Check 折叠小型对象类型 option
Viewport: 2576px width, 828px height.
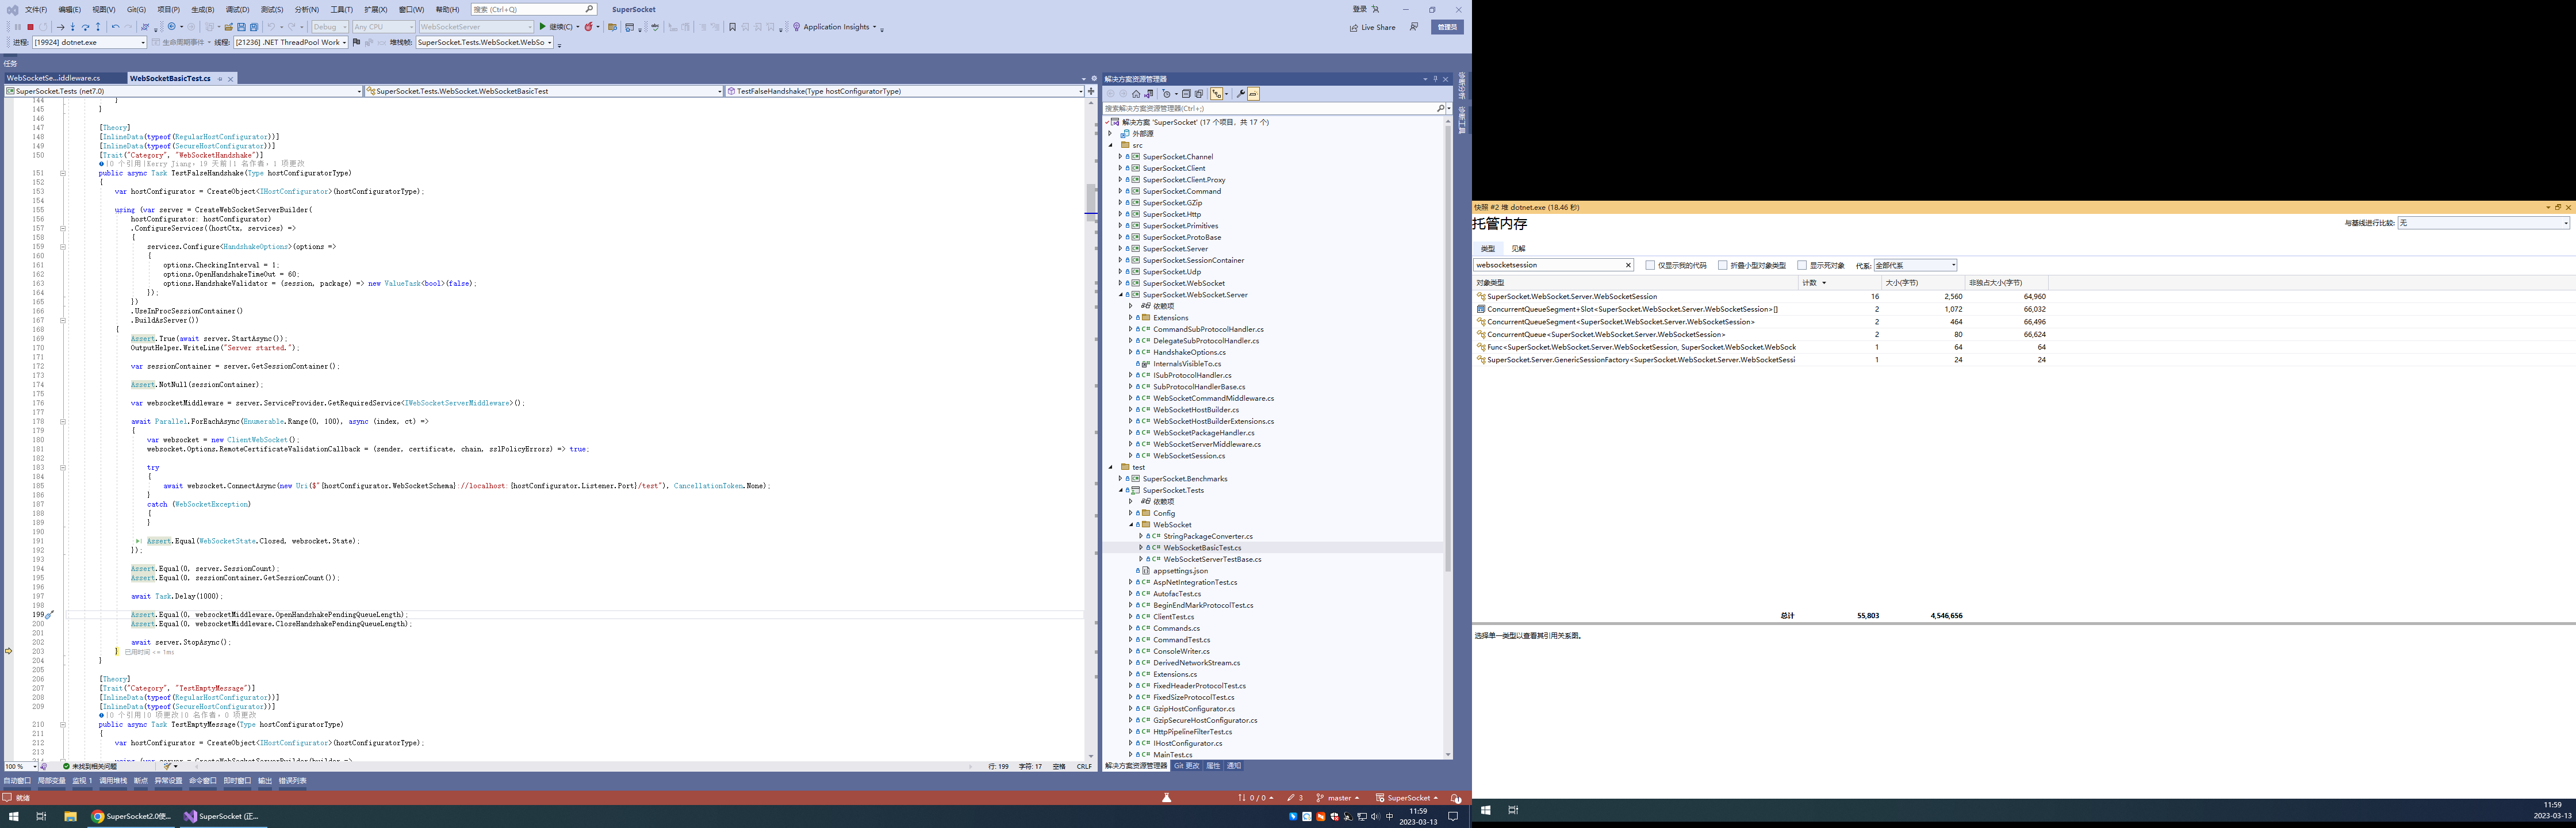click(1723, 265)
